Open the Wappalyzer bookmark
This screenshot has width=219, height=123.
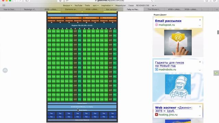[120, 5]
